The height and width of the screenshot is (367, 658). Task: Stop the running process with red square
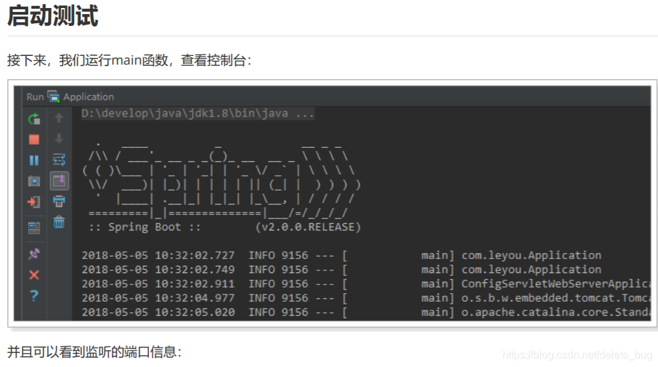(x=34, y=139)
